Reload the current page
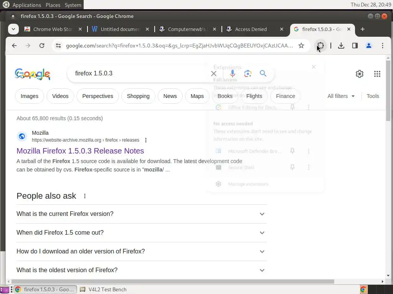Screen dimensions: 393x294 (42, 46)
